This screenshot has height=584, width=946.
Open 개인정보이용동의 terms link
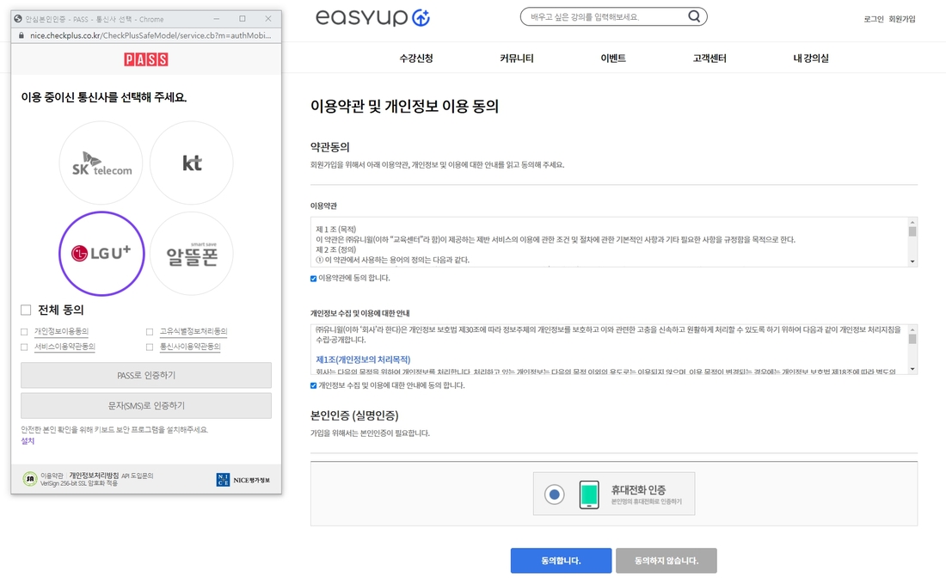point(62,332)
